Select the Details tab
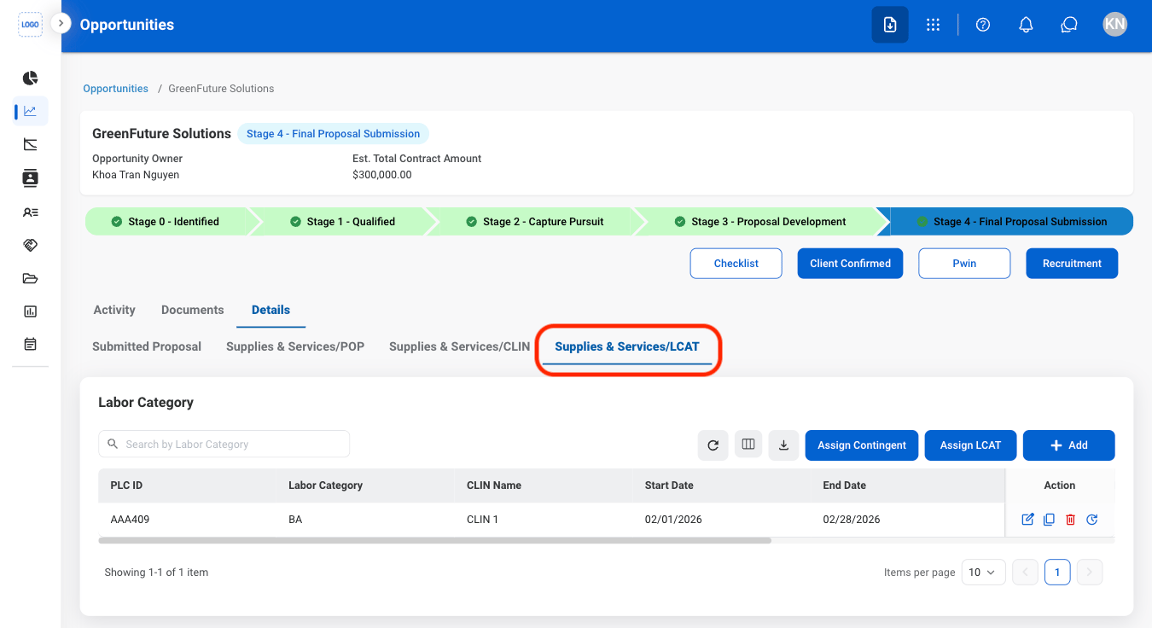 [271, 310]
